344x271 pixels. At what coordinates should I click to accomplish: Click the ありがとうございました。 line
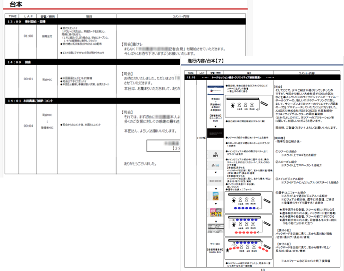pos(140,164)
